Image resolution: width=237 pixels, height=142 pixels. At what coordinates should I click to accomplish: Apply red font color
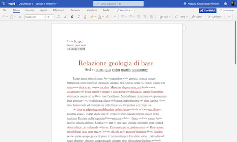pos(100,17)
